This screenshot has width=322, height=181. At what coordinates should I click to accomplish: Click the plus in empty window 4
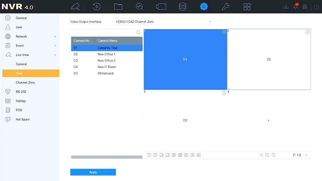(x=268, y=121)
